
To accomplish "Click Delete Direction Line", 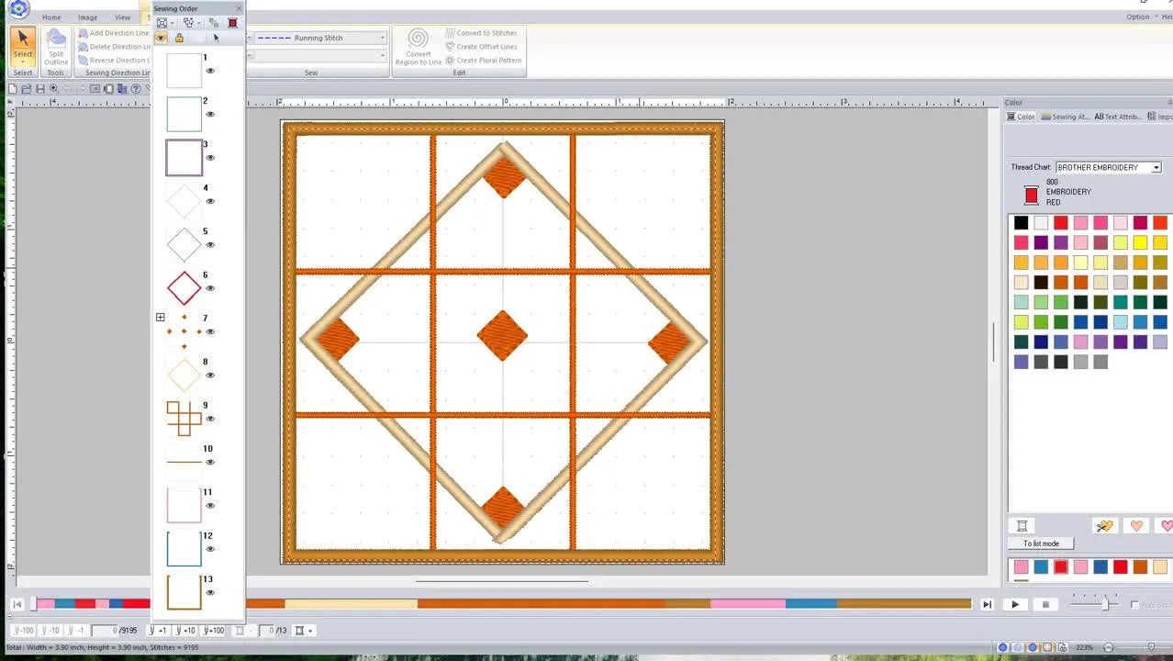I will click(114, 47).
